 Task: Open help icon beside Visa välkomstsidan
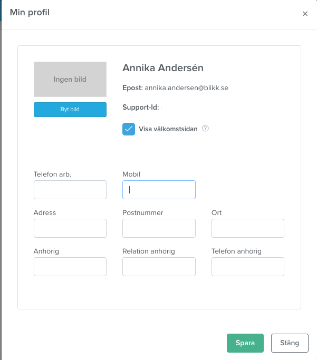point(205,128)
